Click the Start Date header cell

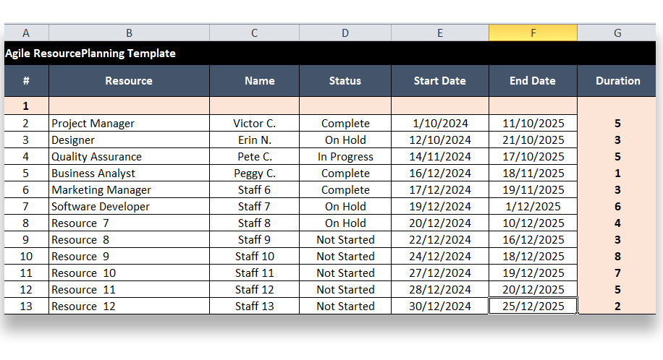pyautogui.click(x=439, y=81)
